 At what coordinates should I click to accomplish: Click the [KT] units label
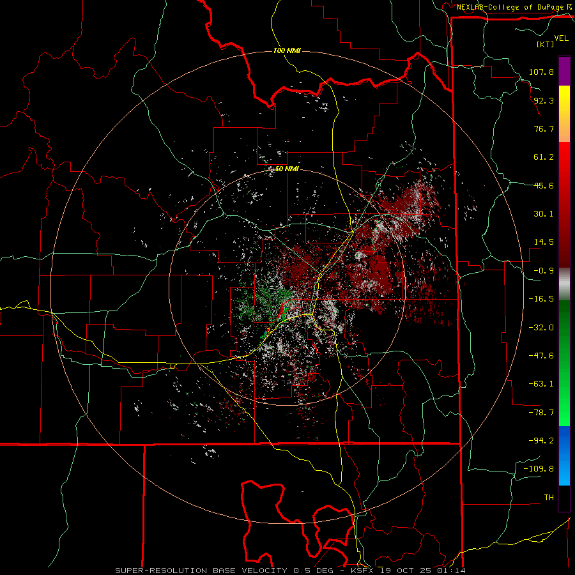click(x=546, y=44)
